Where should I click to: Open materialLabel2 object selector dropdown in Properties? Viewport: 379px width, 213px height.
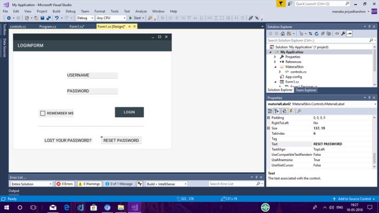pos(375,104)
